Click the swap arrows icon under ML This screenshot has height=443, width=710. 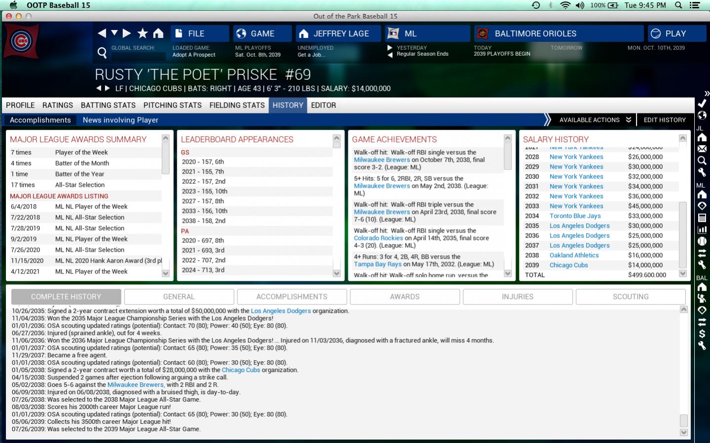(702, 253)
